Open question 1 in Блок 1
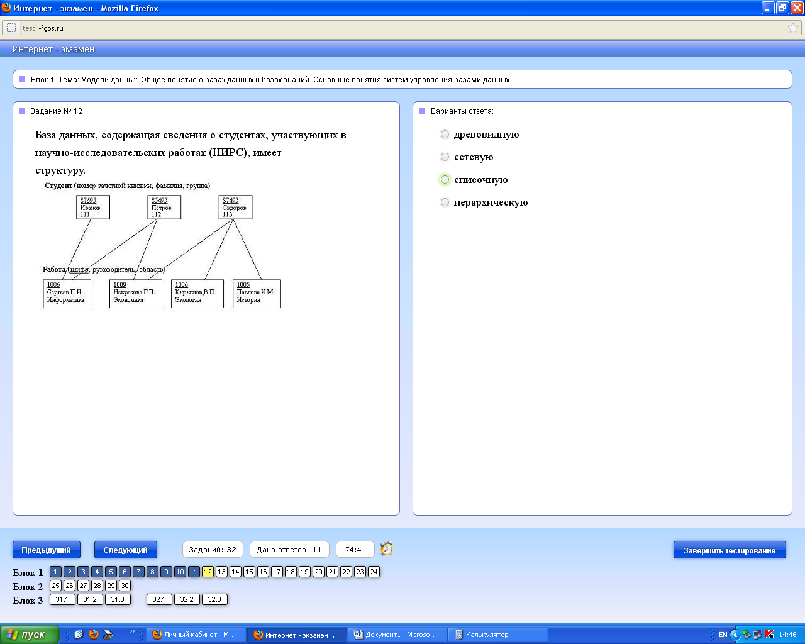 coord(55,572)
